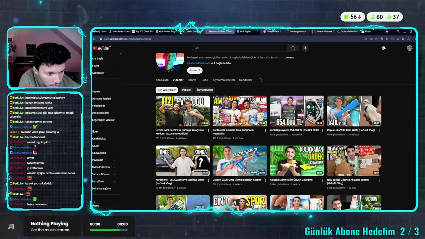Open three-dot menu for Ekiple Lüks Villa video

[380, 130]
